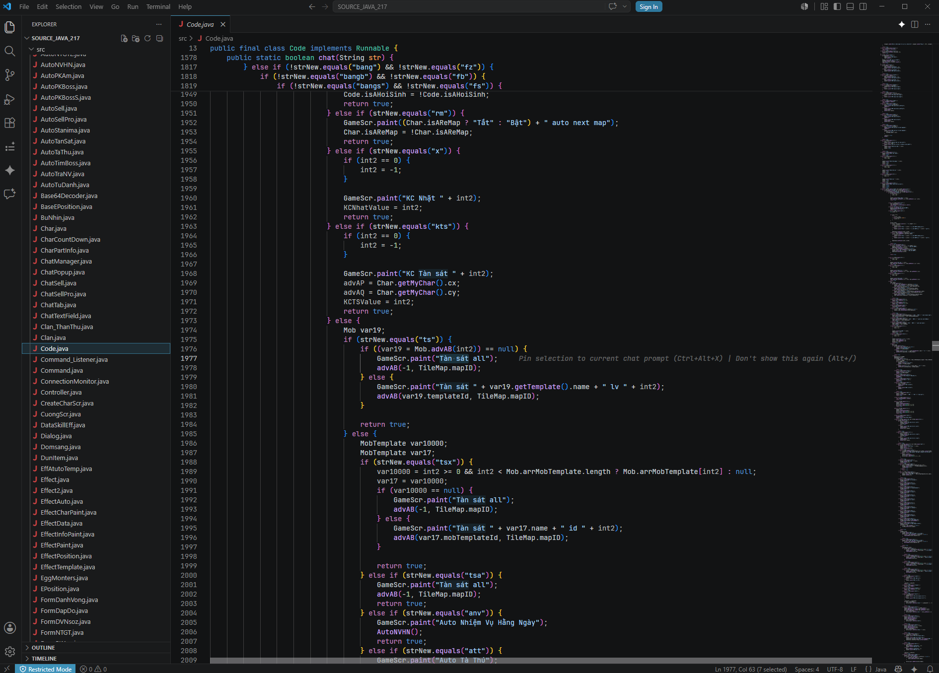The image size is (939, 673).
Task: Split the editor to the right
Action: click(915, 24)
